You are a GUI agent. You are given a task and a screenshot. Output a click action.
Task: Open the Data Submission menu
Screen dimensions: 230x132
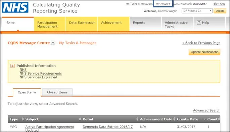(82, 24)
